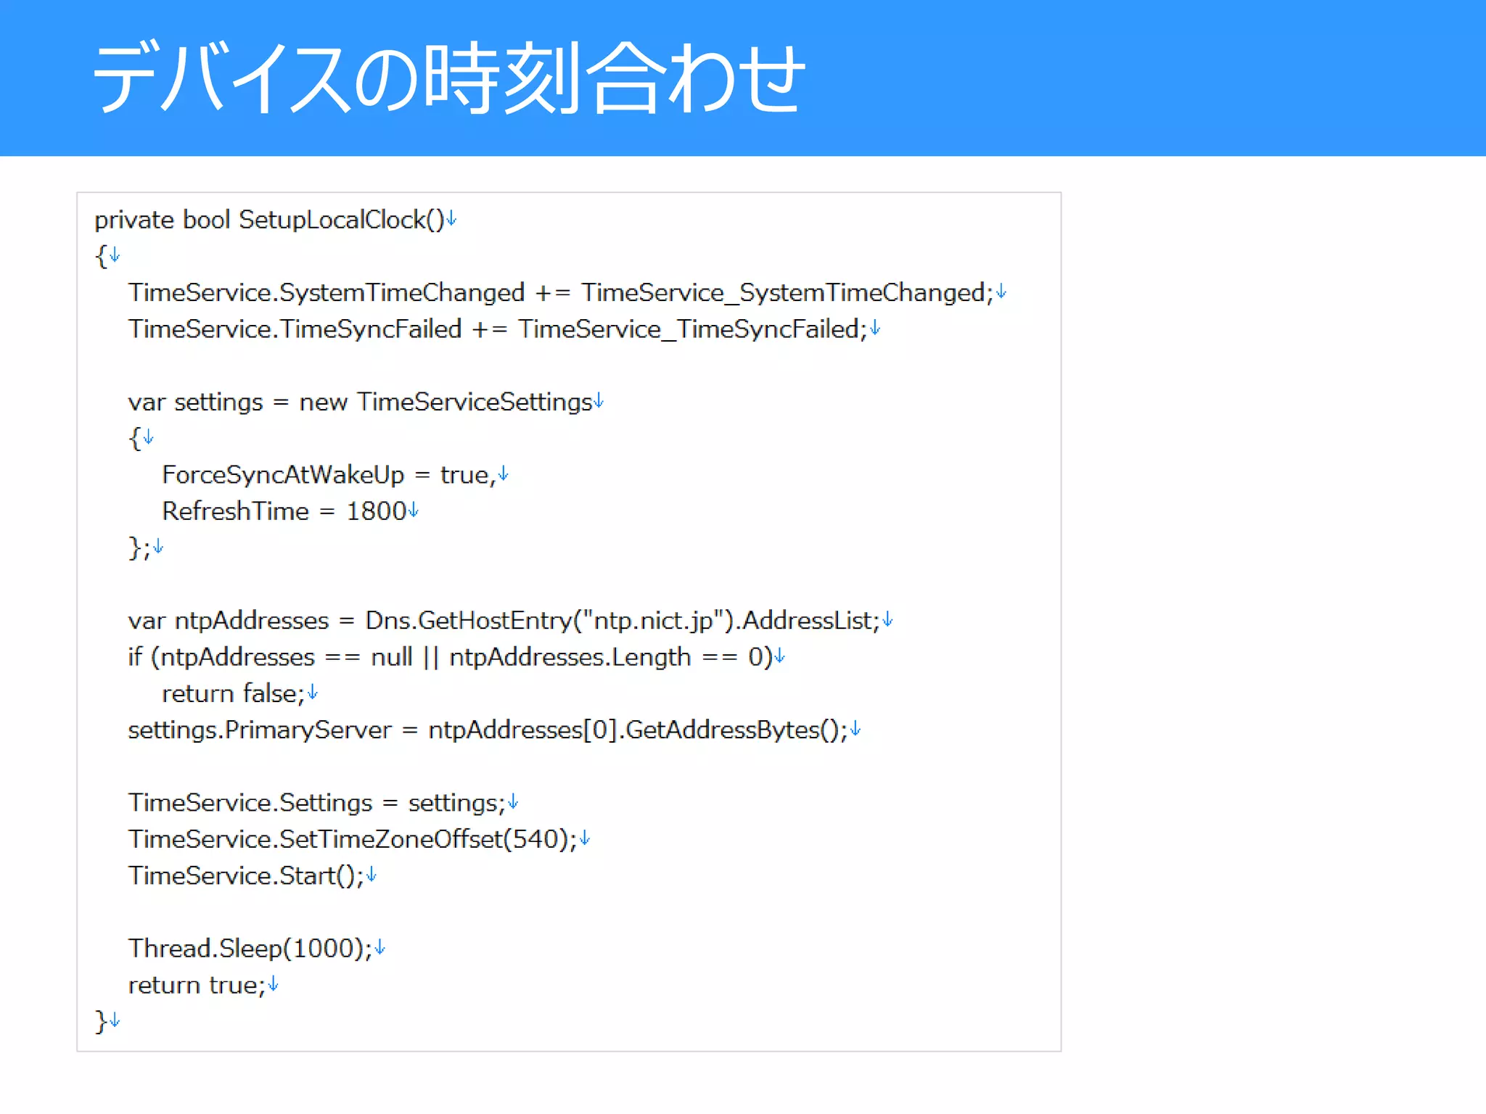1486x1114 pixels.
Task: Click the Thread.Sleep(1000) line
Action: [250, 949]
